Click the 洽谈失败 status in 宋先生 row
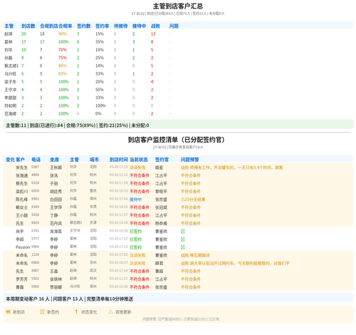Image resolution: width=356 pixels, height=335 pixels. 137,167
